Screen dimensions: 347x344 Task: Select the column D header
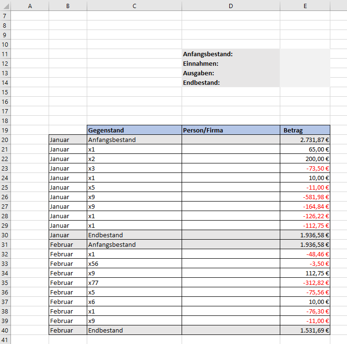tap(231, 6)
